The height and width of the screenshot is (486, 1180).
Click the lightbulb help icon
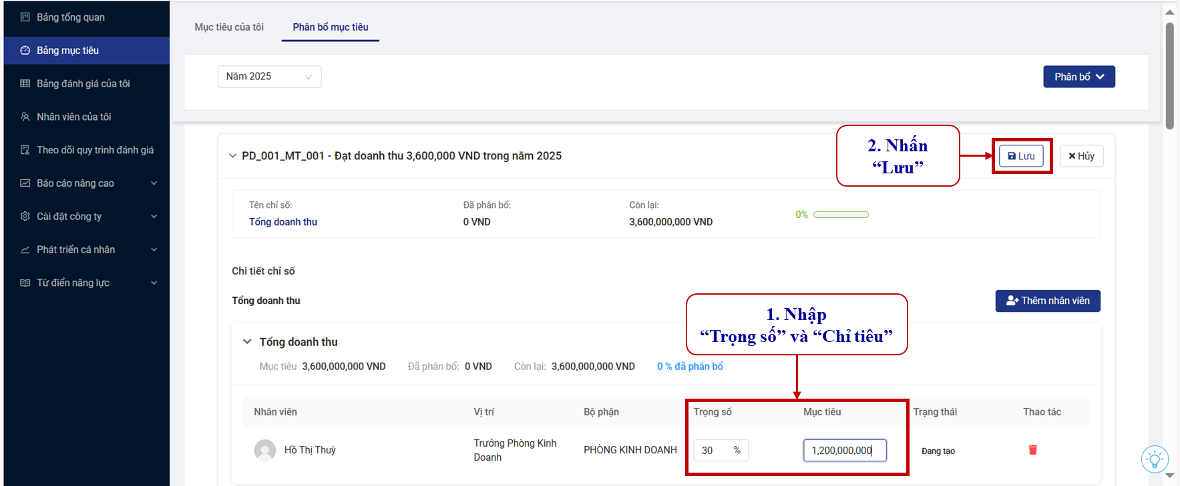(1154, 459)
